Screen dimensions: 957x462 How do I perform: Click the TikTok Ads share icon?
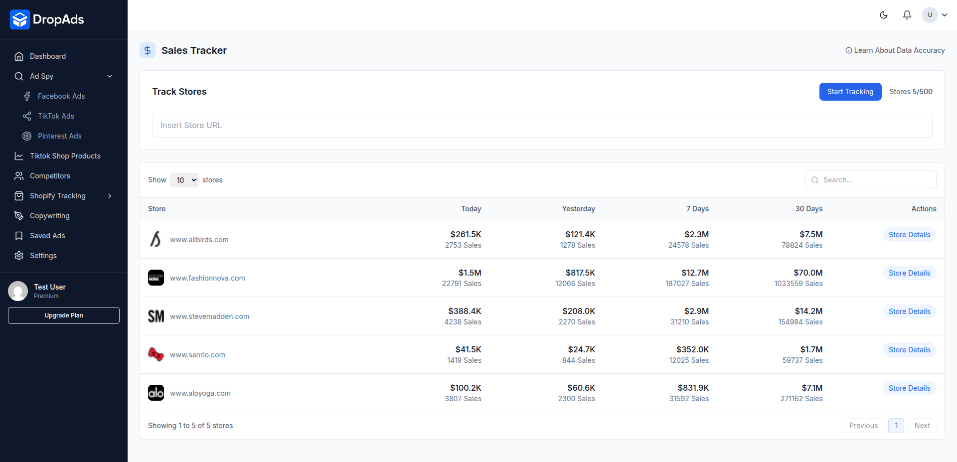coord(27,116)
